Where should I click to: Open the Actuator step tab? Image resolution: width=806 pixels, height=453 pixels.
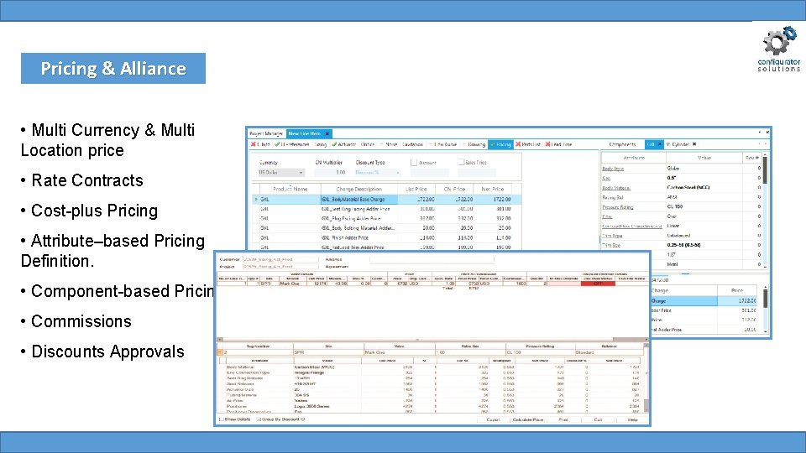tap(344, 145)
